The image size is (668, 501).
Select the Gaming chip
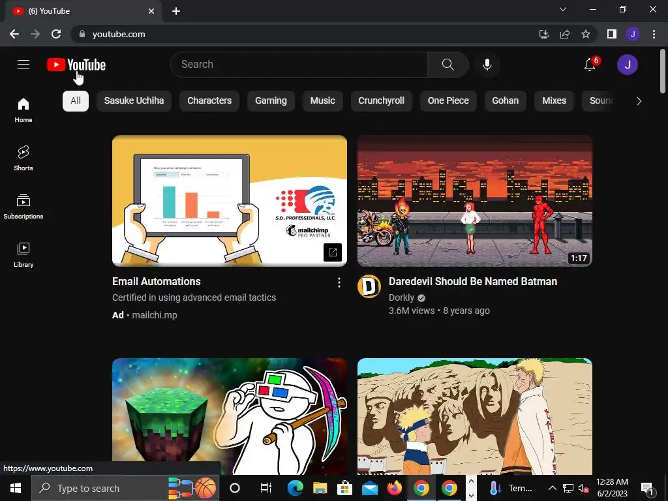click(271, 101)
